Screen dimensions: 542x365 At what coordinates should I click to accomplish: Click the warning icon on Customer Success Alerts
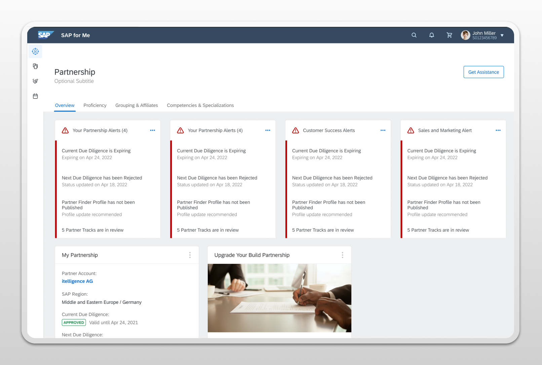click(296, 130)
